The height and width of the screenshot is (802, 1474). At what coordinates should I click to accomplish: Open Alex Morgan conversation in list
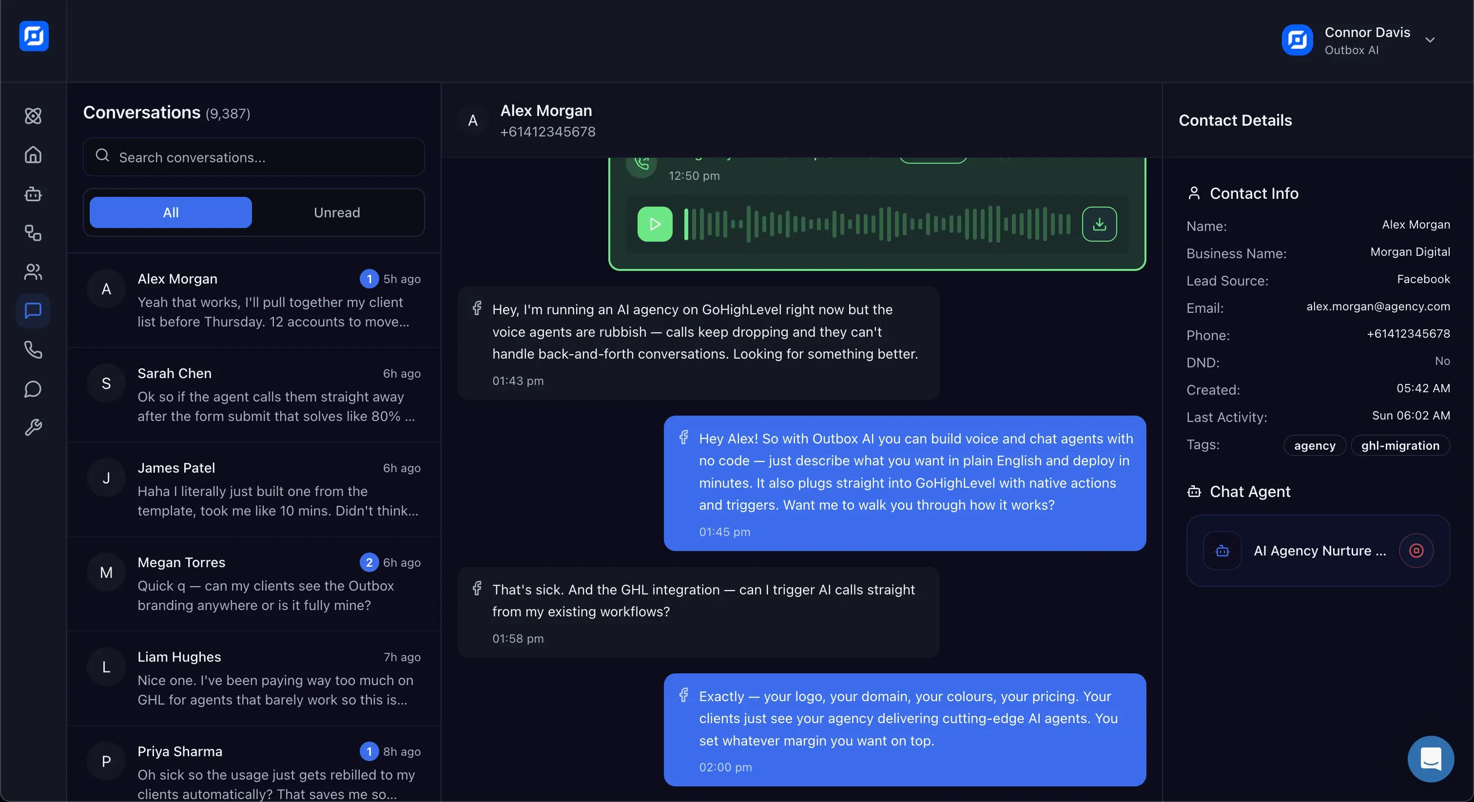(x=254, y=300)
